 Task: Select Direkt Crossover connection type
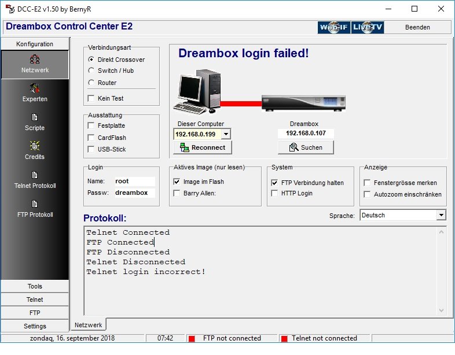pyautogui.click(x=91, y=60)
